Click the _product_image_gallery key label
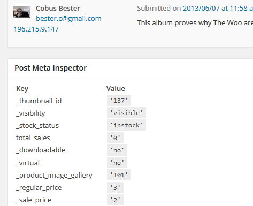The image size is (253, 206). click(x=54, y=176)
